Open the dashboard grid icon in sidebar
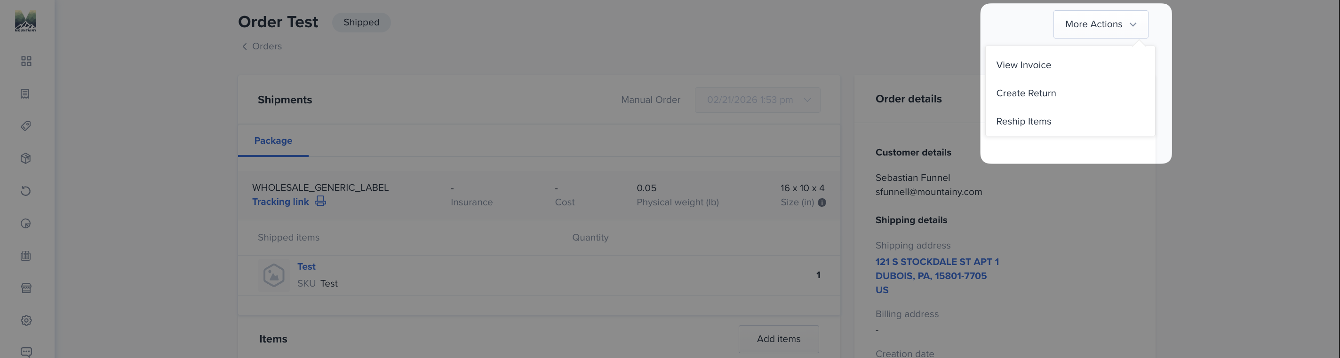Image resolution: width=1340 pixels, height=358 pixels. point(26,62)
